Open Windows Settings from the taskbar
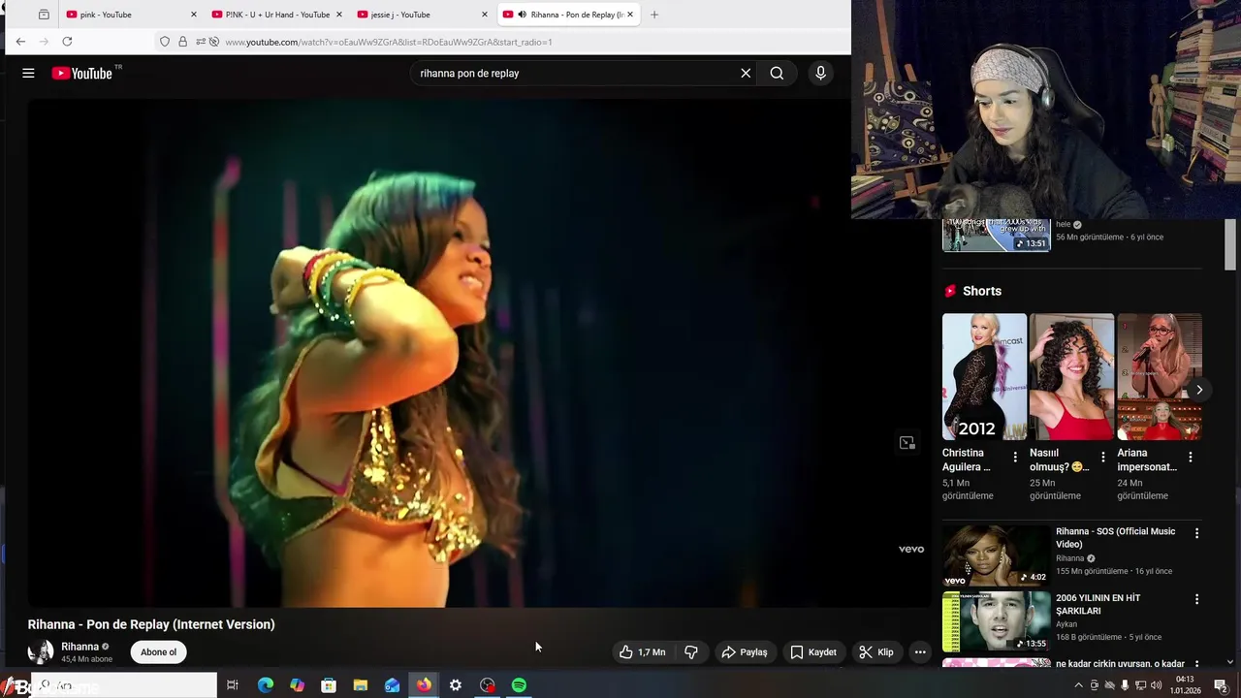 (x=455, y=685)
